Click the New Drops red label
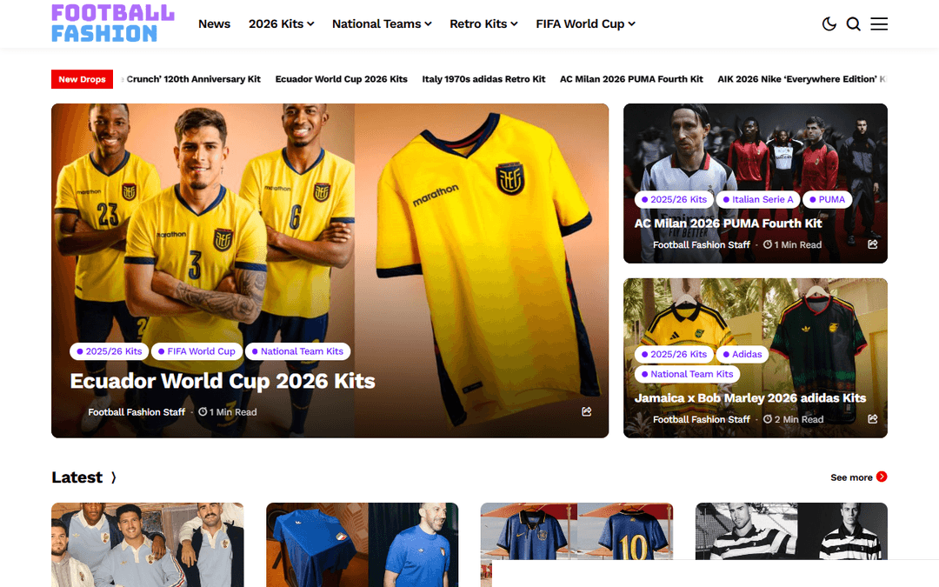 pos(82,79)
